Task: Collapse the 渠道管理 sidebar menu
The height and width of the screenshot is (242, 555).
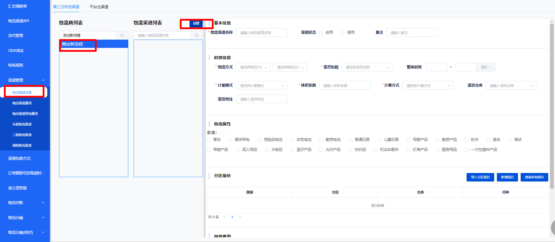Action: (x=43, y=80)
